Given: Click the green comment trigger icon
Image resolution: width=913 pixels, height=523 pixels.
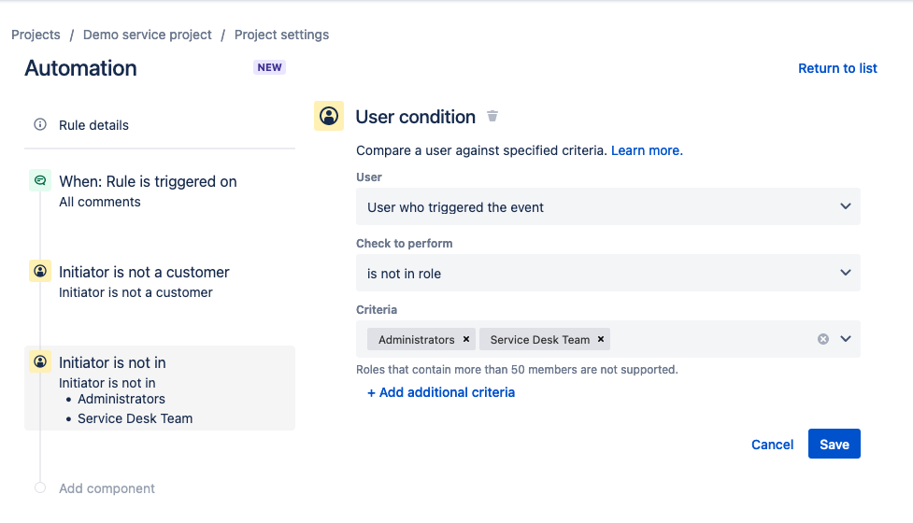Looking at the screenshot, I should (40, 181).
